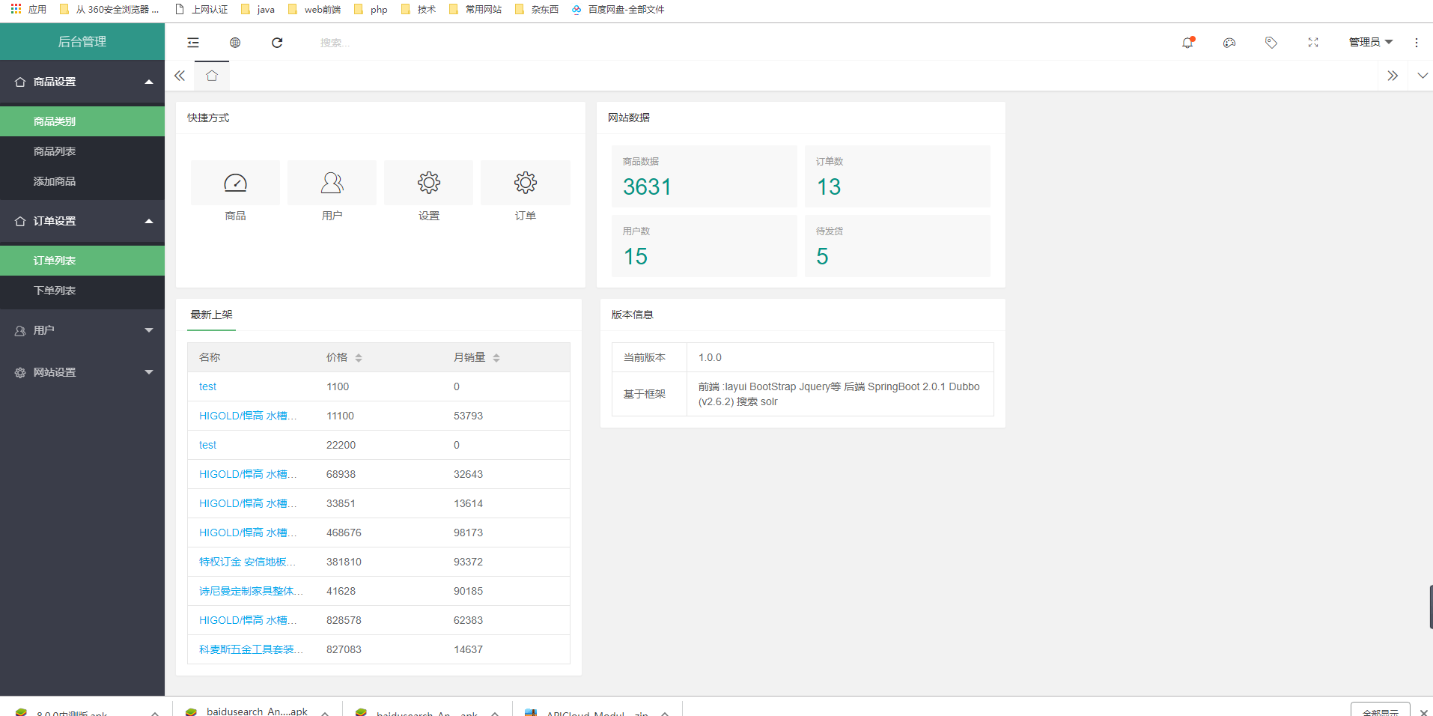Viewport: 1433px width, 716px height.
Task: Select the 最新上架 tab
Action: click(211, 315)
